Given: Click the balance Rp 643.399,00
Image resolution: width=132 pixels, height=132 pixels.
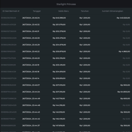Looking at the screenshot, I should pyautogui.click(x=59, y=18).
